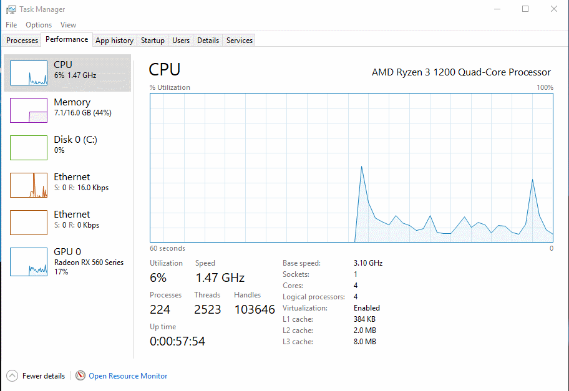Screen dimensions: 569x391
Task: Select the CPU mini graph thumbnail
Action: (29, 73)
